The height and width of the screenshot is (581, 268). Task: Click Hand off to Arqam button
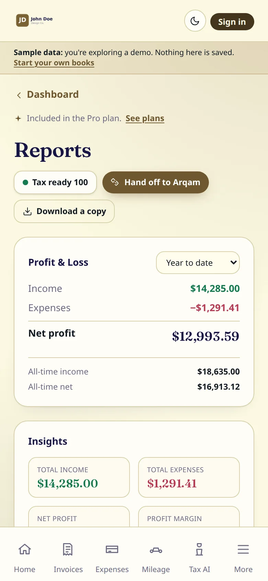tap(156, 182)
